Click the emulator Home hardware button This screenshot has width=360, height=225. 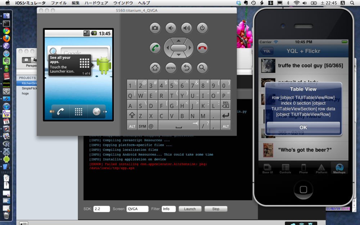[x=155, y=68]
